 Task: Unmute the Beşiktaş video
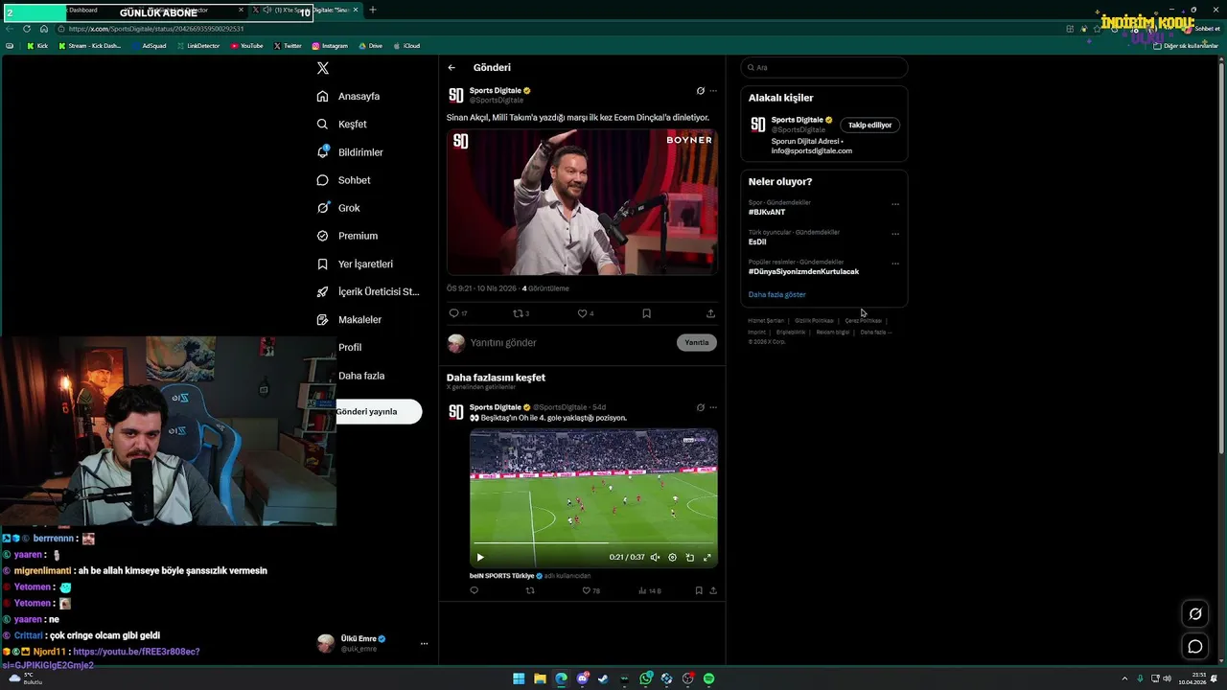pos(656,558)
